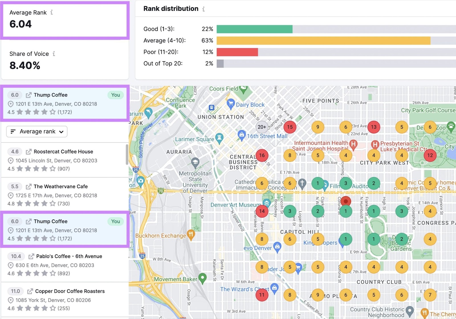Open Roostercat Coffee House external link icon
Screen dimensions: 456x319
[28, 152]
